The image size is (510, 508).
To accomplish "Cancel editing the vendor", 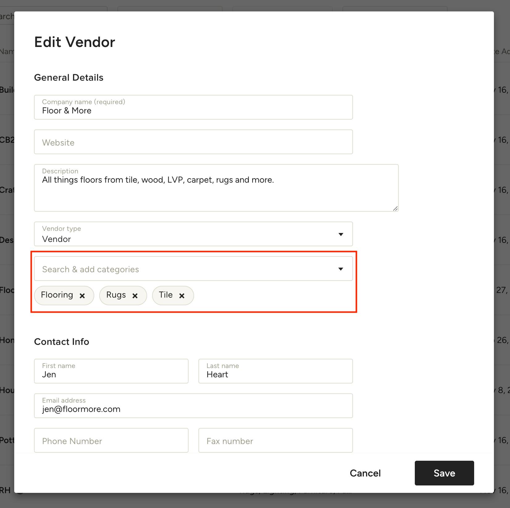I will [x=365, y=473].
